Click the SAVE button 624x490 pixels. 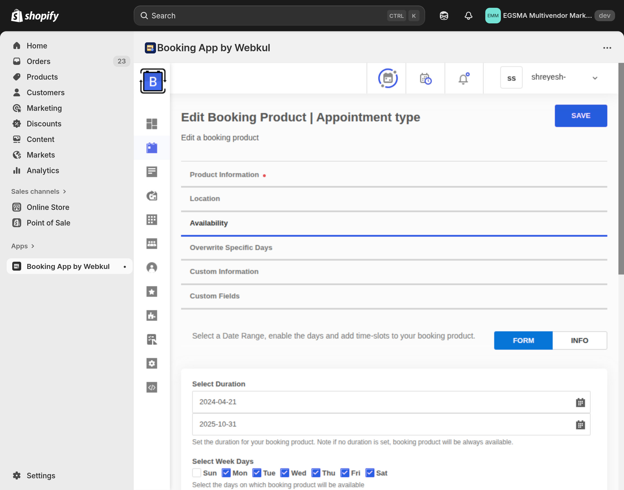(581, 116)
